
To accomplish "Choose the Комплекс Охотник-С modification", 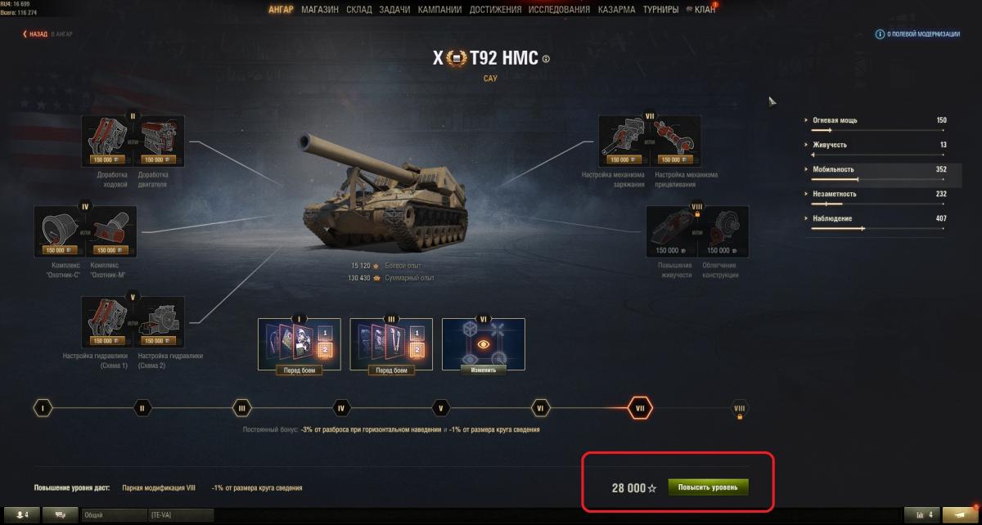I will coord(61,231).
